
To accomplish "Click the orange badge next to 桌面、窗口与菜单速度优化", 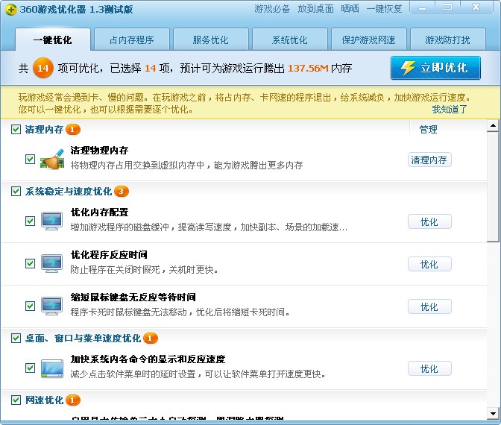I will pyautogui.click(x=151, y=338).
